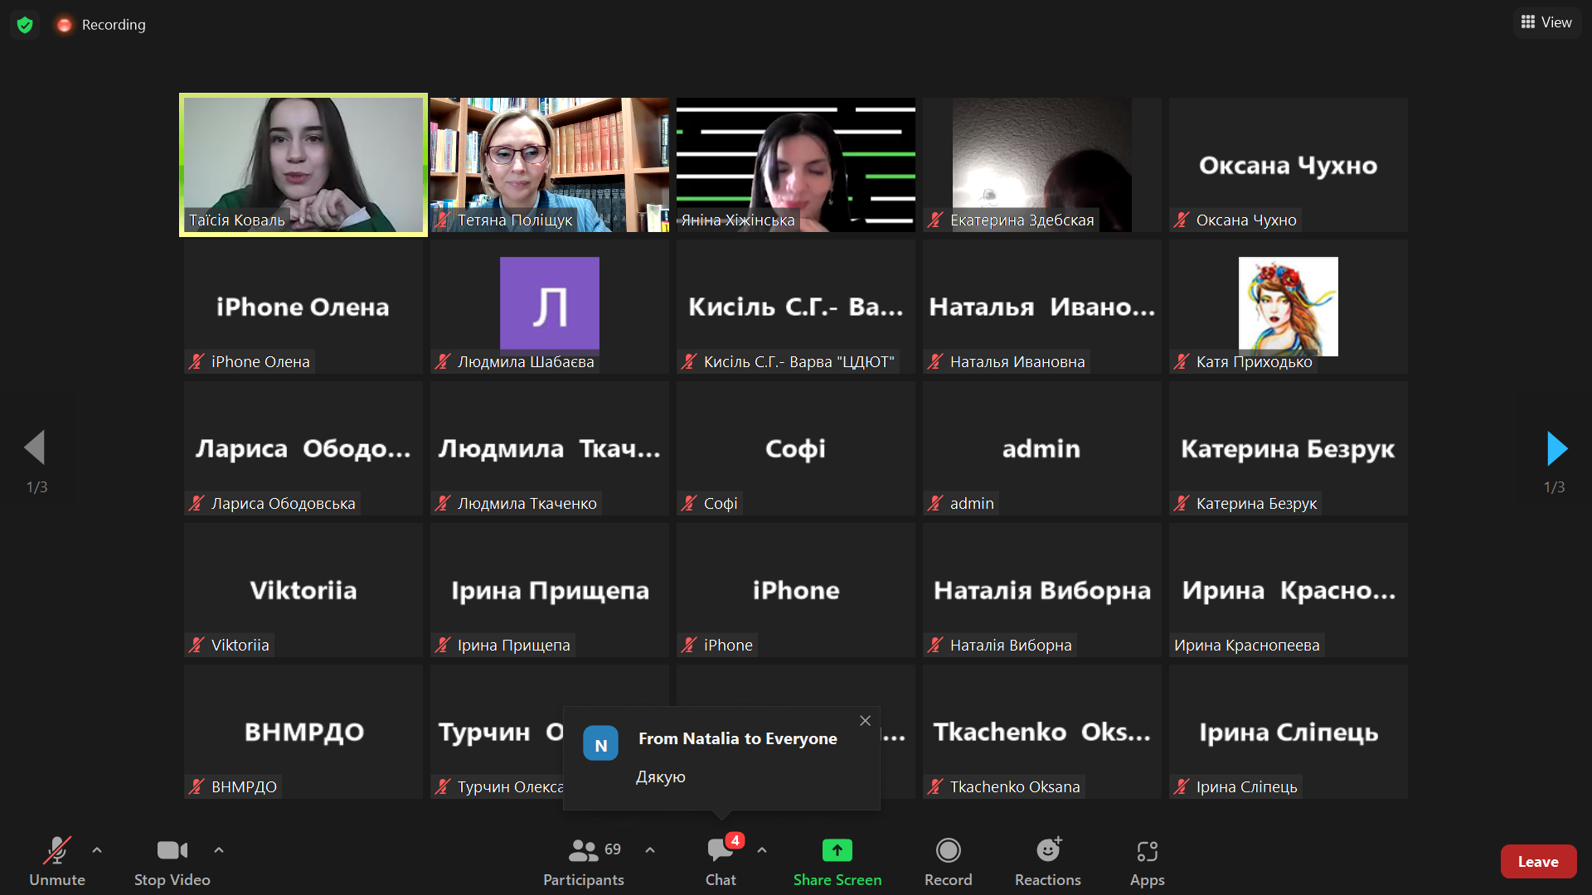Go to previous page of participants
The image size is (1592, 895).
(x=35, y=448)
